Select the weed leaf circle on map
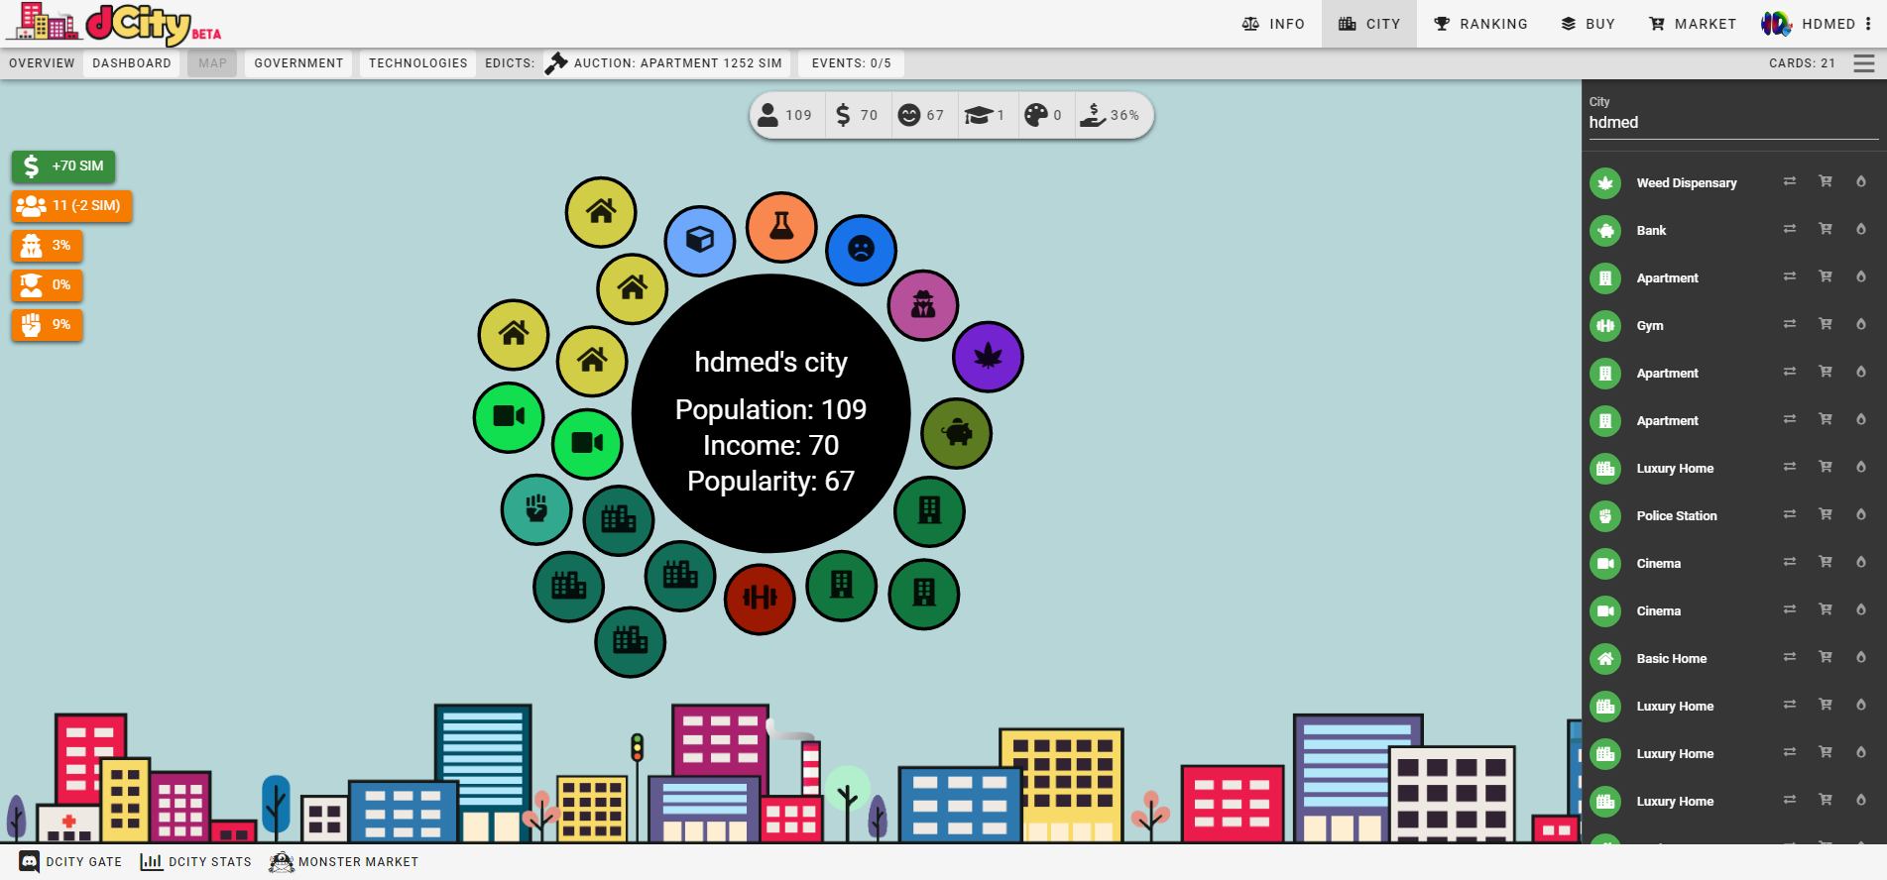Viewport: 1887px width, 880px height. click(988, 357)
